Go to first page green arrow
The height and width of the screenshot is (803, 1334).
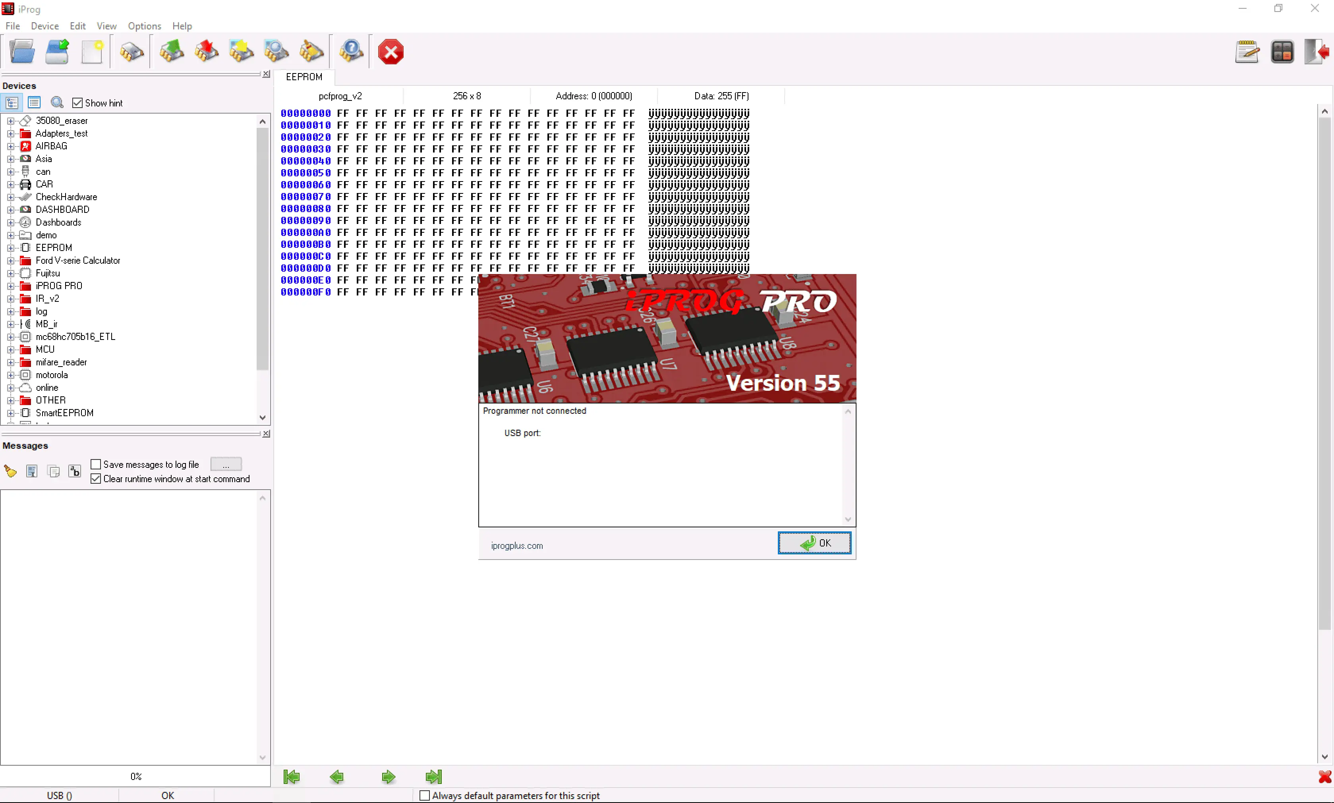click(292, 777)
